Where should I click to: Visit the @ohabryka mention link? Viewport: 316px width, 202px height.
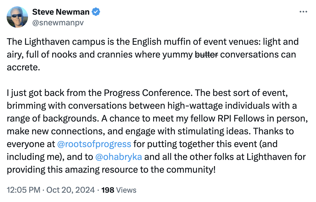118,157
